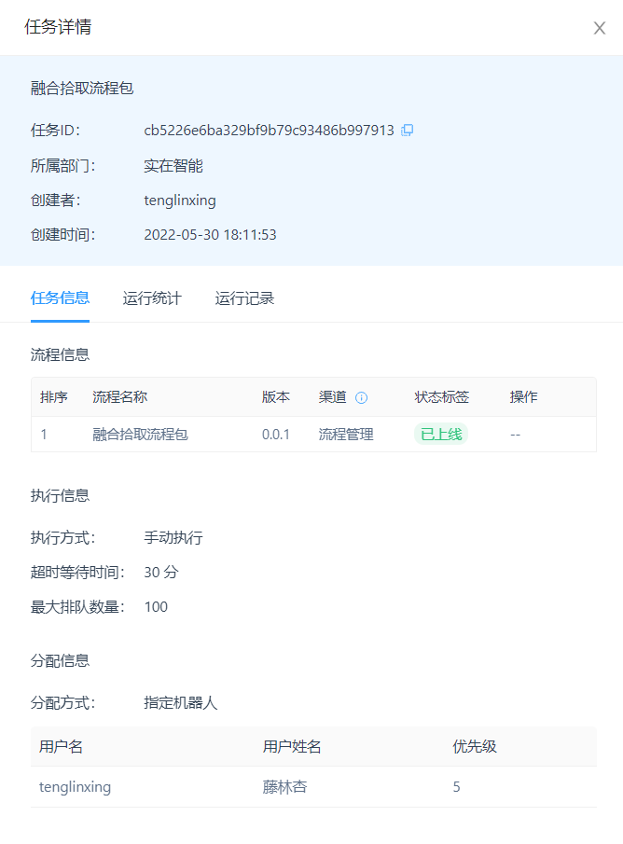Click the 流程管理 channel cell
This screenshot has height=844, width=623.
(346, 434)
